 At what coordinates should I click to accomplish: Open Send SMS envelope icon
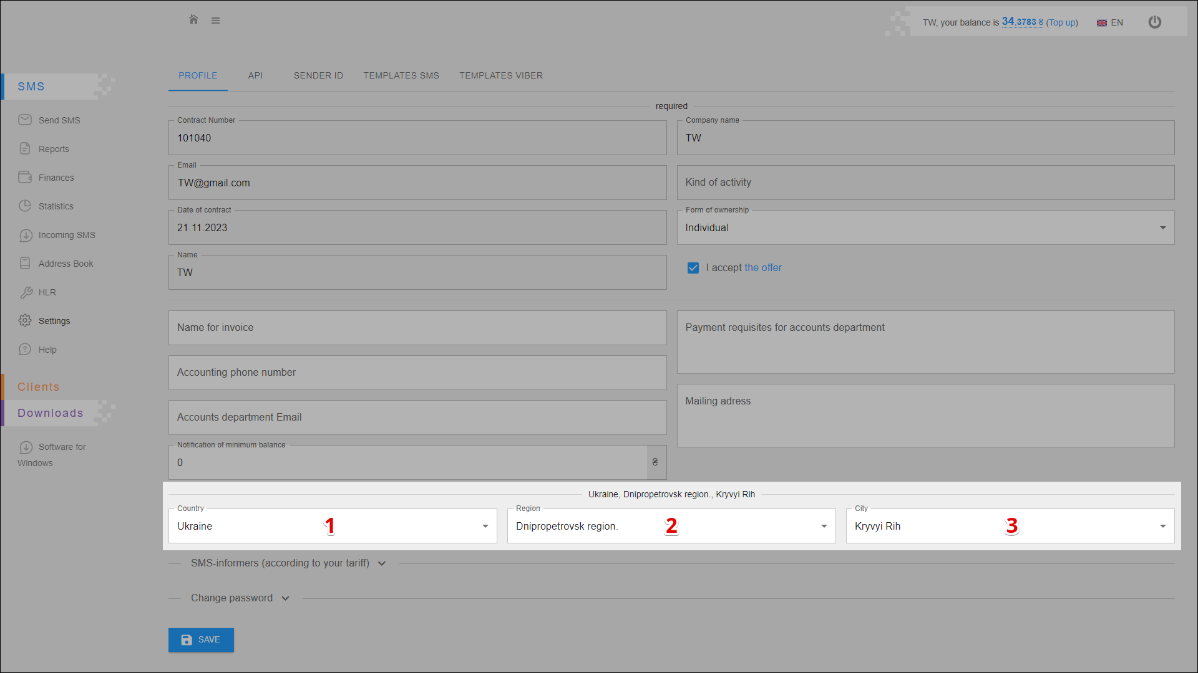(25, 120)
